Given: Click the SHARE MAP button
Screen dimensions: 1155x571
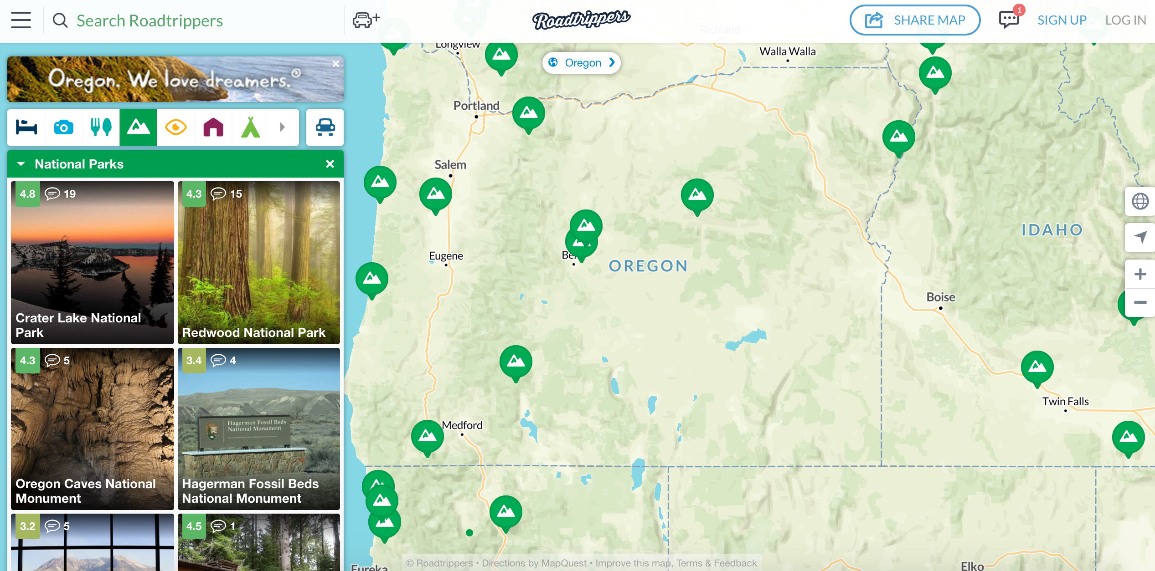Looking at the screenshot, I should 915,20.
